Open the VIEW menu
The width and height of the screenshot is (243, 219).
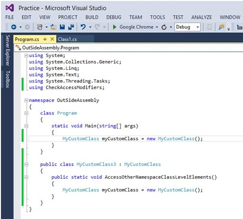(45, 17)
